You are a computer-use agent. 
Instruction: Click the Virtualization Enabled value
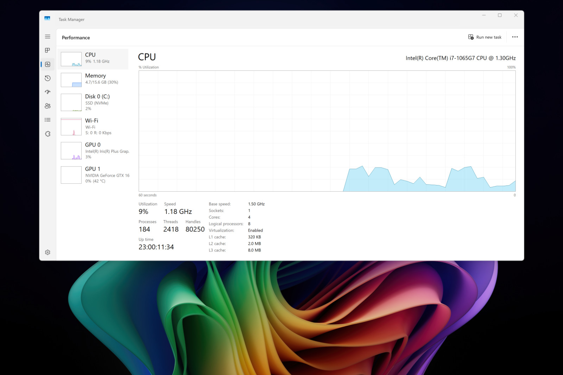[255, 230]
